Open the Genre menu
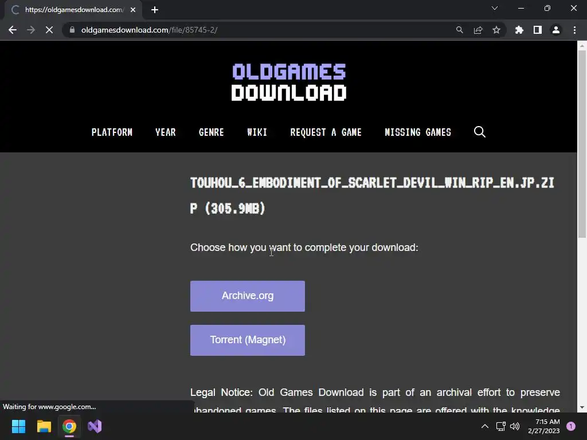The image size is (587, 440). [x=211, y=132]
